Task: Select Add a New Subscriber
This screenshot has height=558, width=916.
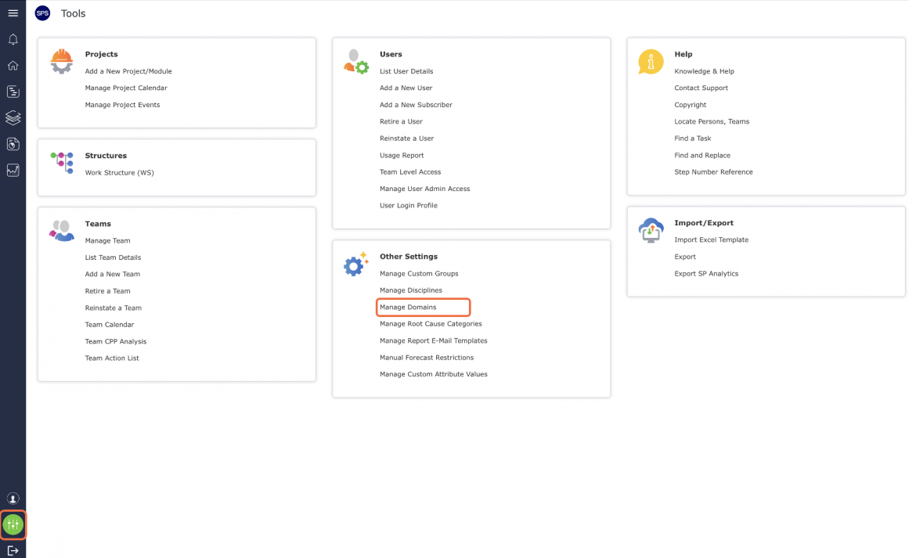Action: point(416,105)
